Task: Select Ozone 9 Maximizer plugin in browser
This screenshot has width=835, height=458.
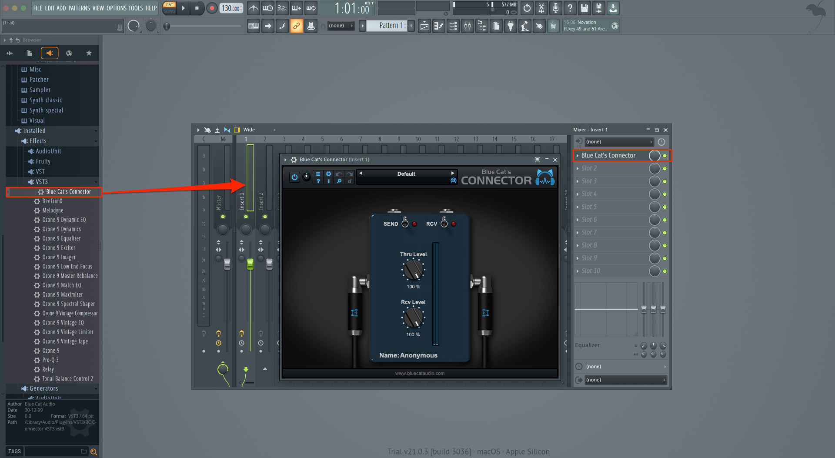Action: [x=62, y=294]
